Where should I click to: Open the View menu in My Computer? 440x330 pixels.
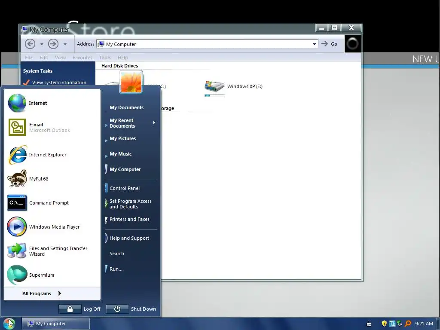[60, 58]
